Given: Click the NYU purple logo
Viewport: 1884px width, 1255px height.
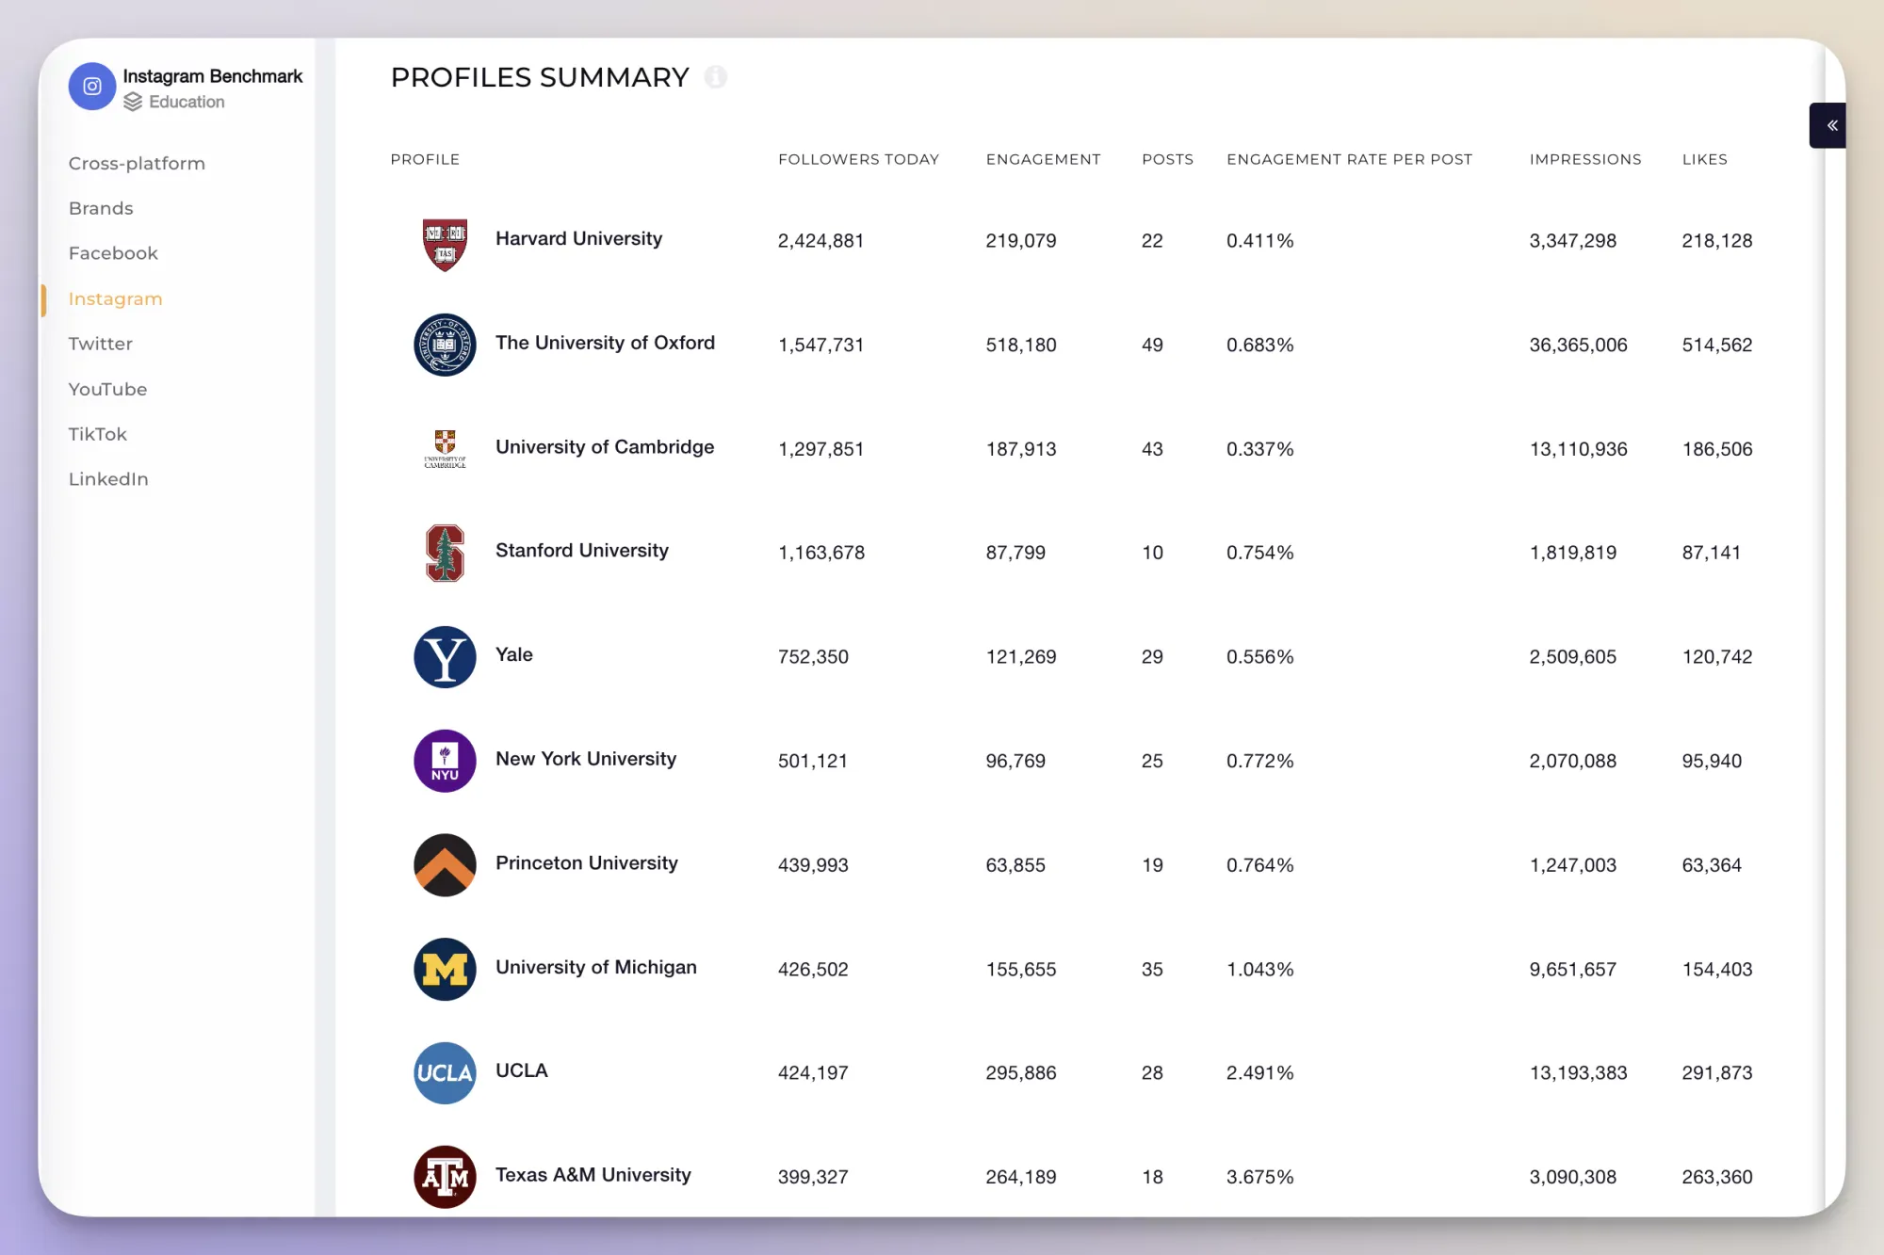Looking at the screenshot, I should (x=445, y=761).
